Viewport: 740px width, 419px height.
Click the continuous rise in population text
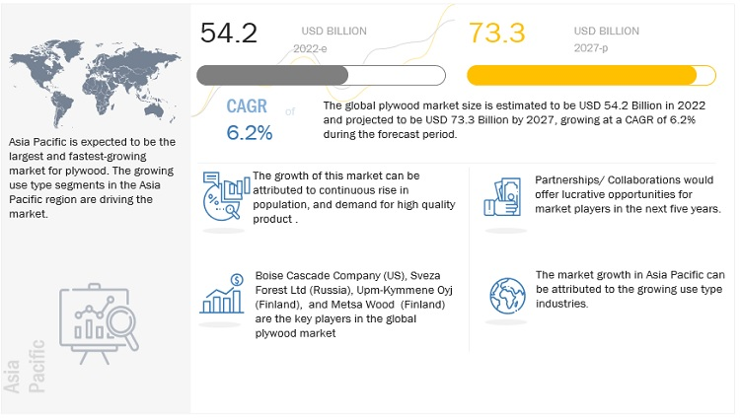[x=354, y=197]
